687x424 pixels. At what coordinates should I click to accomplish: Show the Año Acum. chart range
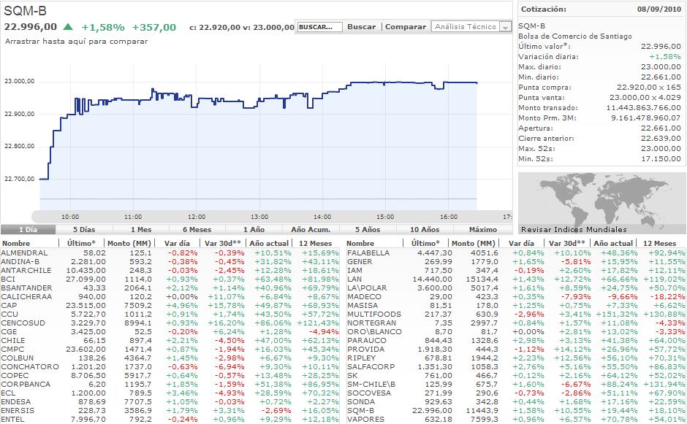click(309, 229)
